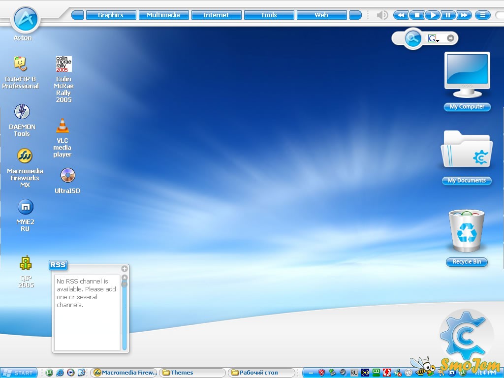The width and height of the screenshot is (504, 378).
Task: Switch to Рабочий стол taskbar window
Action: [261, 373]
